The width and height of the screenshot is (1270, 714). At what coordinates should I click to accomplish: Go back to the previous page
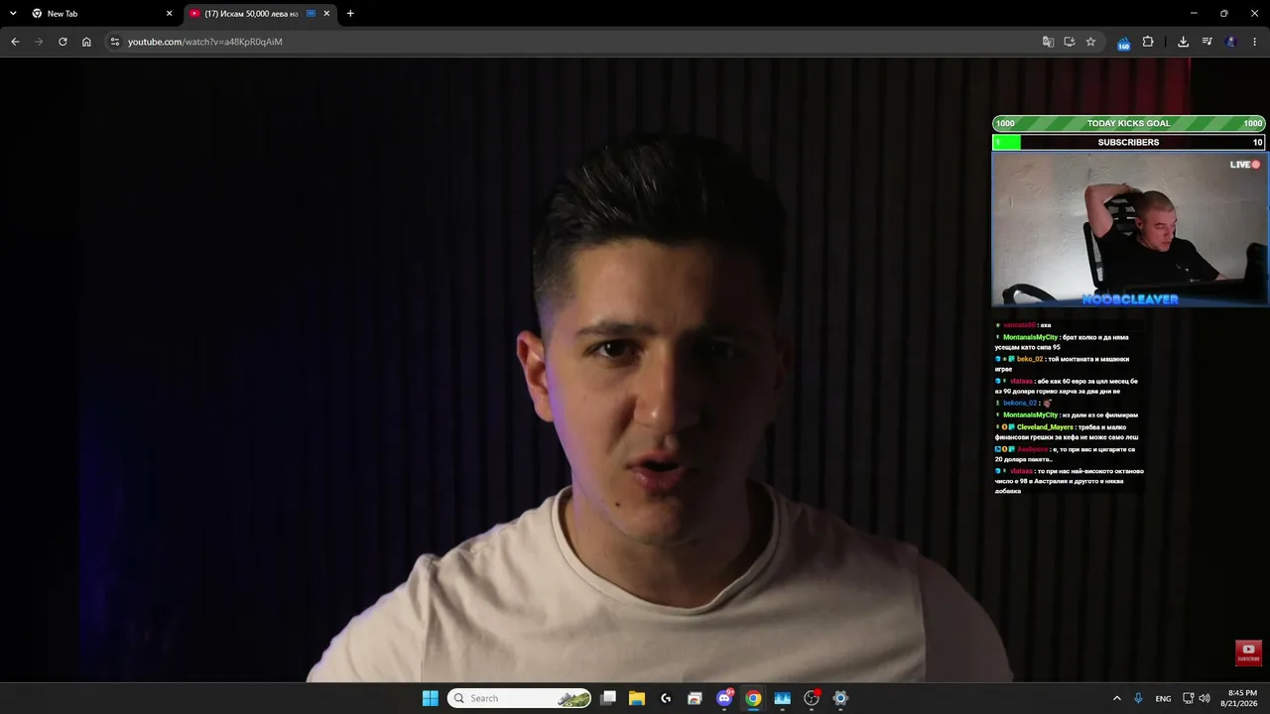pos(15,42)
